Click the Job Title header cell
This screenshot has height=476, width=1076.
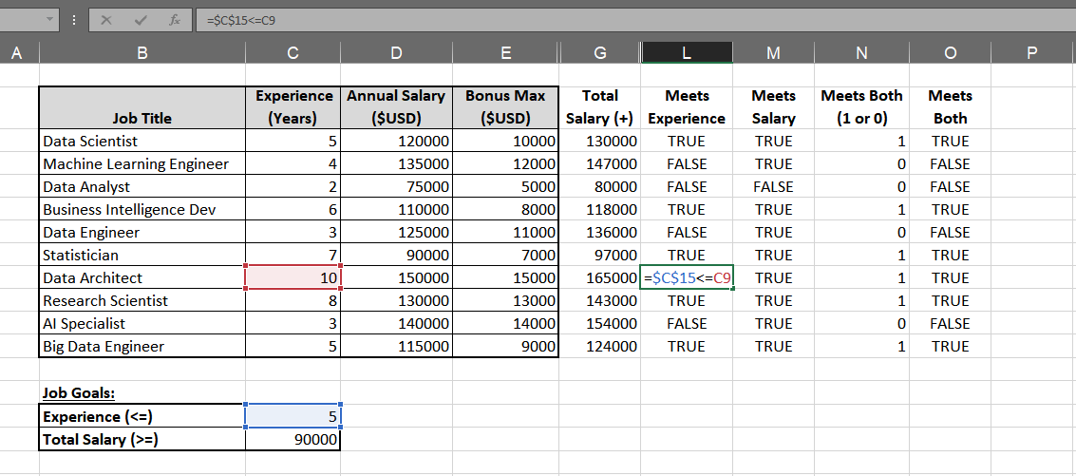tap(142, 108)
